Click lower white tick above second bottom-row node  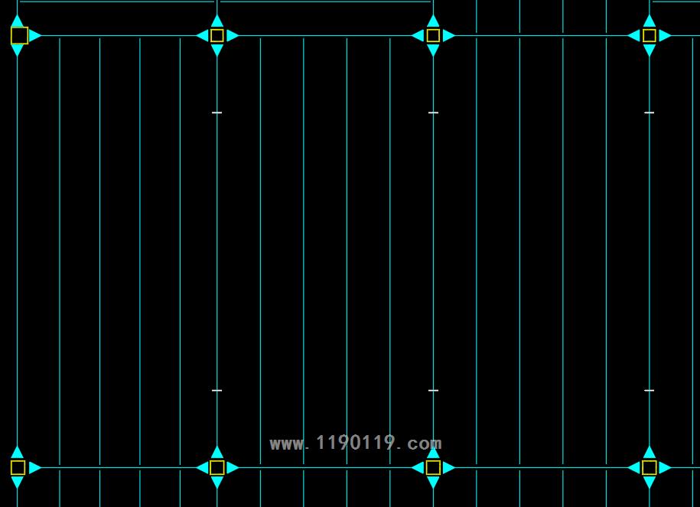click(217, 391)
